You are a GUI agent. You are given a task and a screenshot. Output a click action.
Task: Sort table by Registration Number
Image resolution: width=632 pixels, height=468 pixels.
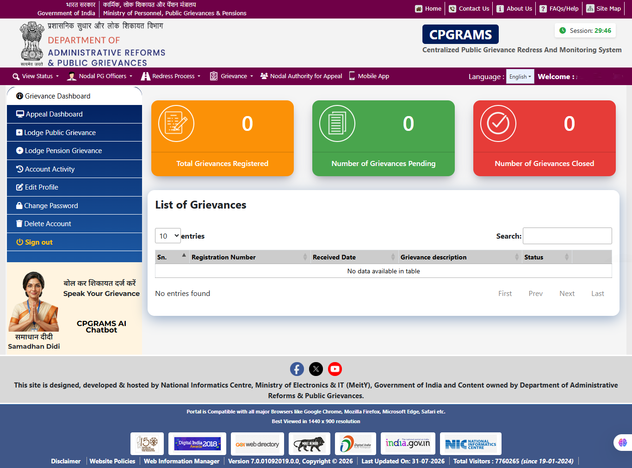click(x=249, y=257)
